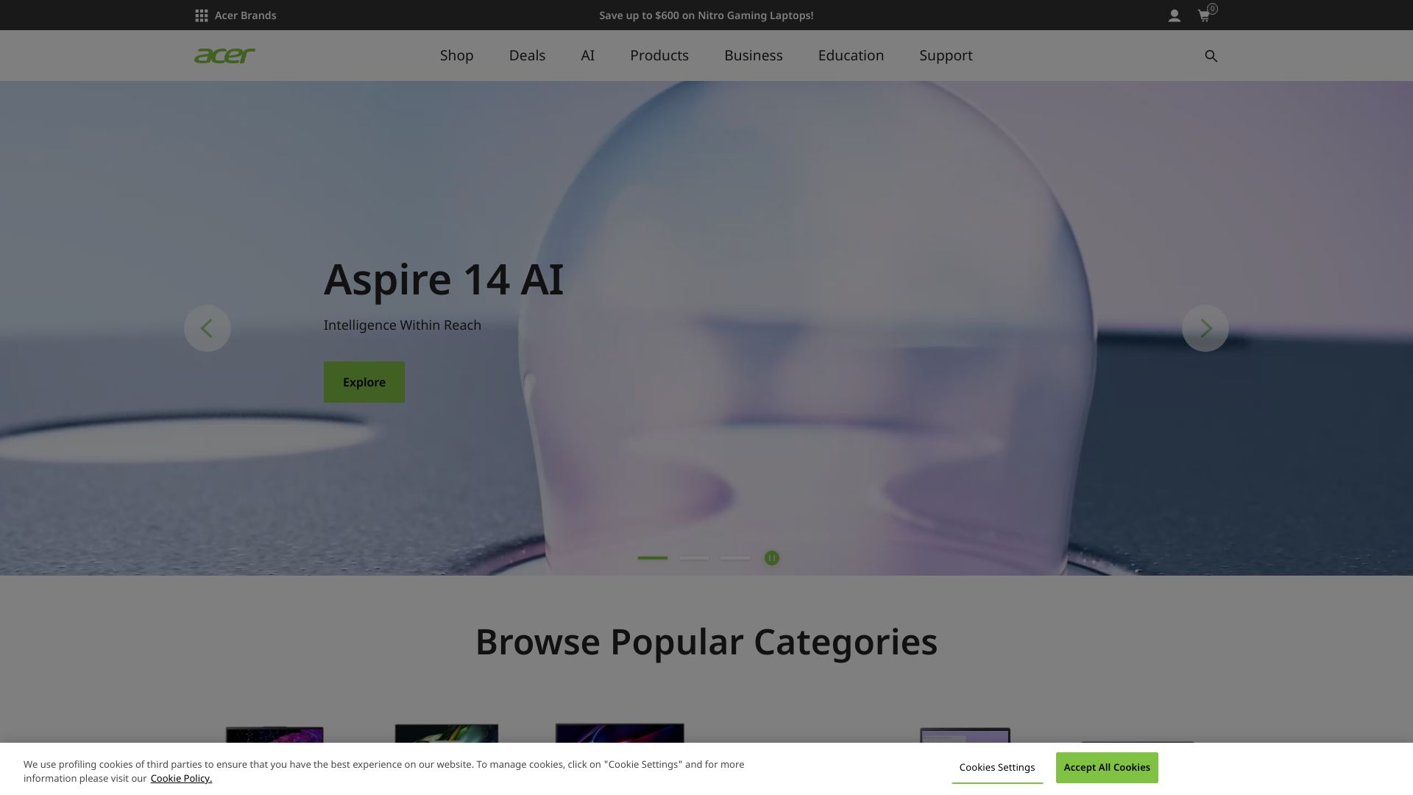Viewport: 1413px width, 795px height.
Task: Open Cookies Settings
Action: click(x=997, y=768)
